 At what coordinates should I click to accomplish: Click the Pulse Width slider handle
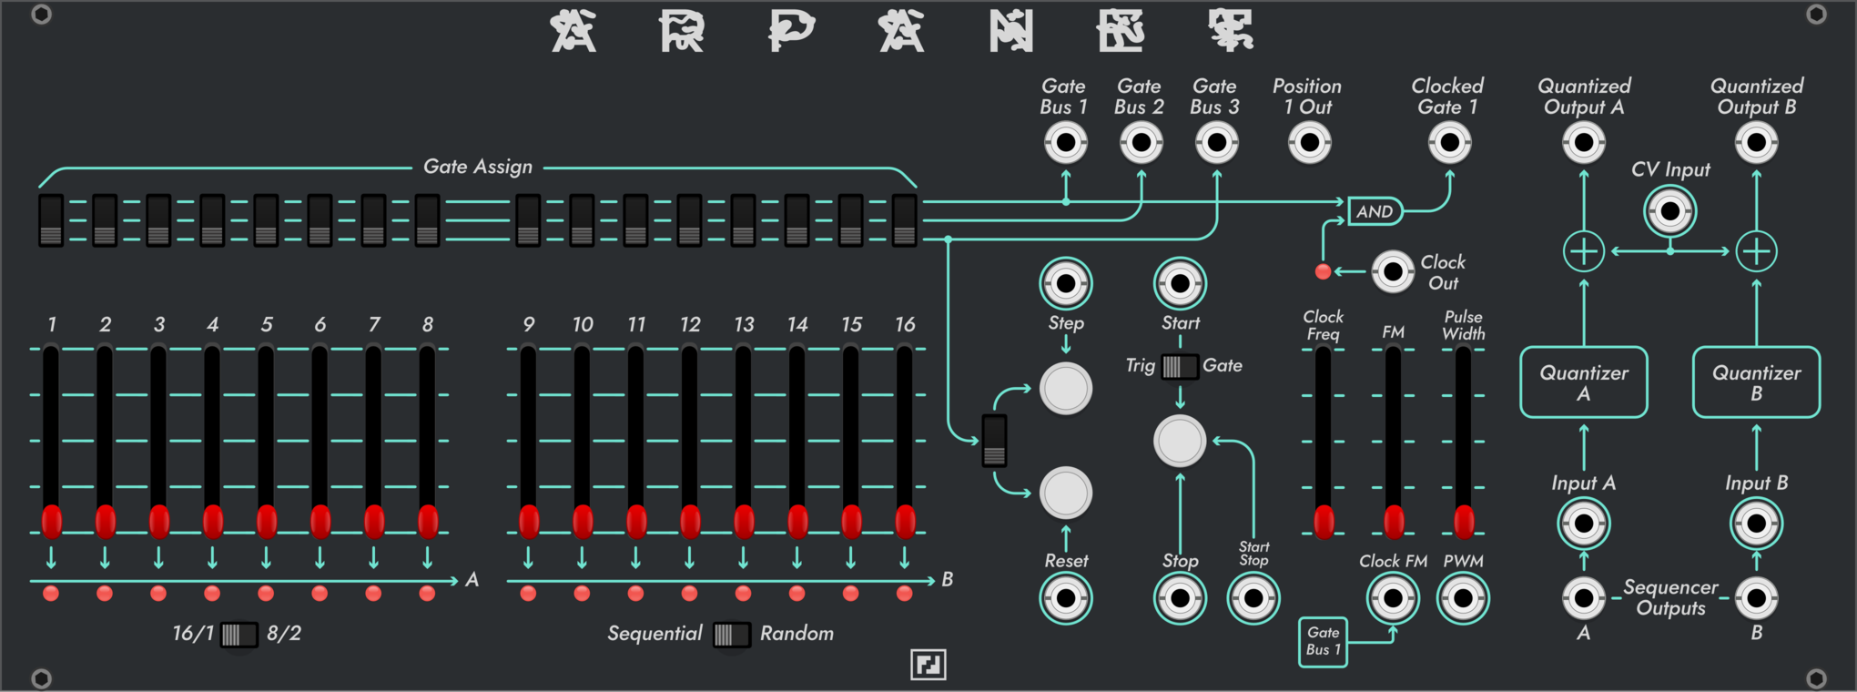1463,522
